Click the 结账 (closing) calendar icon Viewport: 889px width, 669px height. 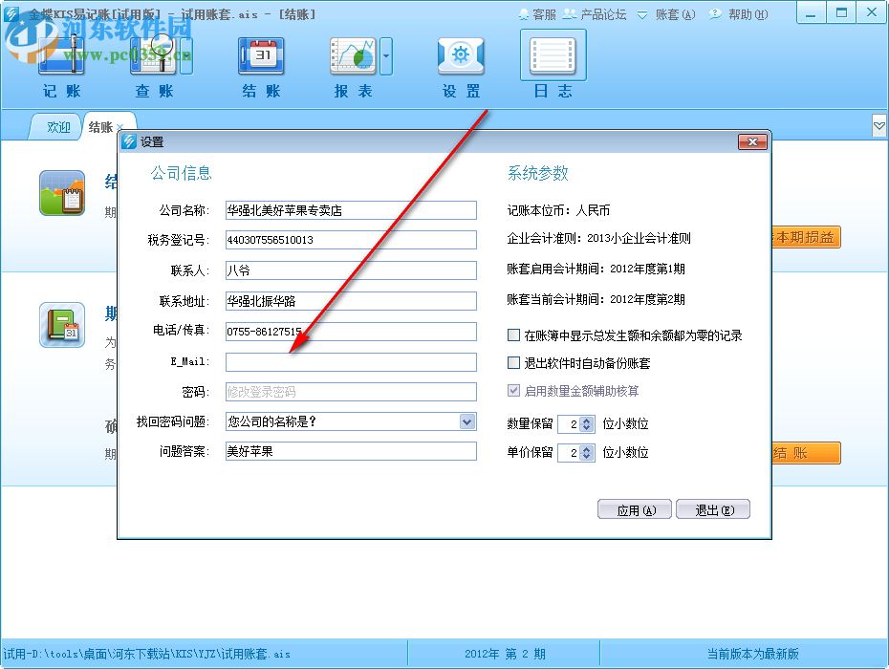pyautogui.click(x=260, y=57)
